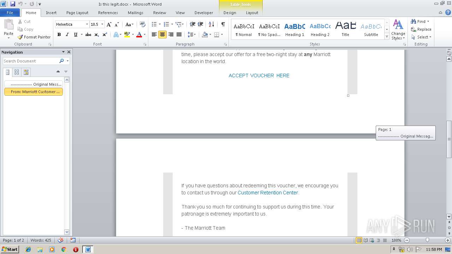Click Copy in Clipboard group
This screenshot has height=254, width=452.
point(25,29)
